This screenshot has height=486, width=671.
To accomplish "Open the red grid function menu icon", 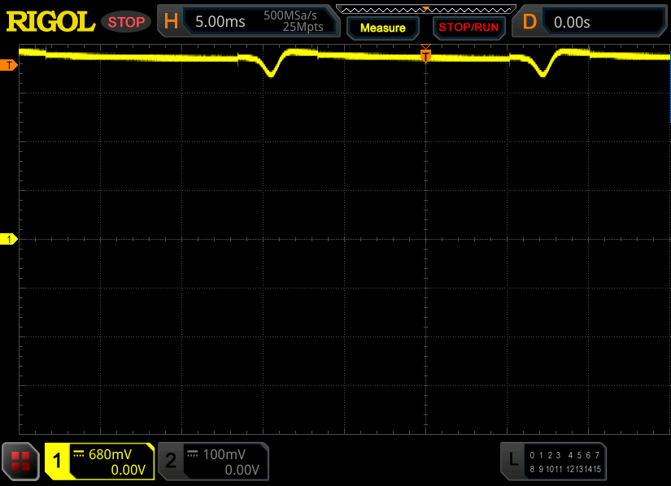I will 20,462.
